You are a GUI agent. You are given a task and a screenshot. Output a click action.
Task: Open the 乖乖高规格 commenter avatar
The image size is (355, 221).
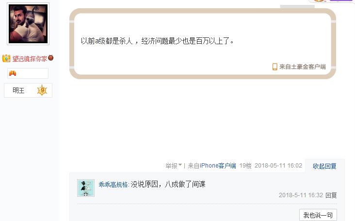tap(86, 188)
